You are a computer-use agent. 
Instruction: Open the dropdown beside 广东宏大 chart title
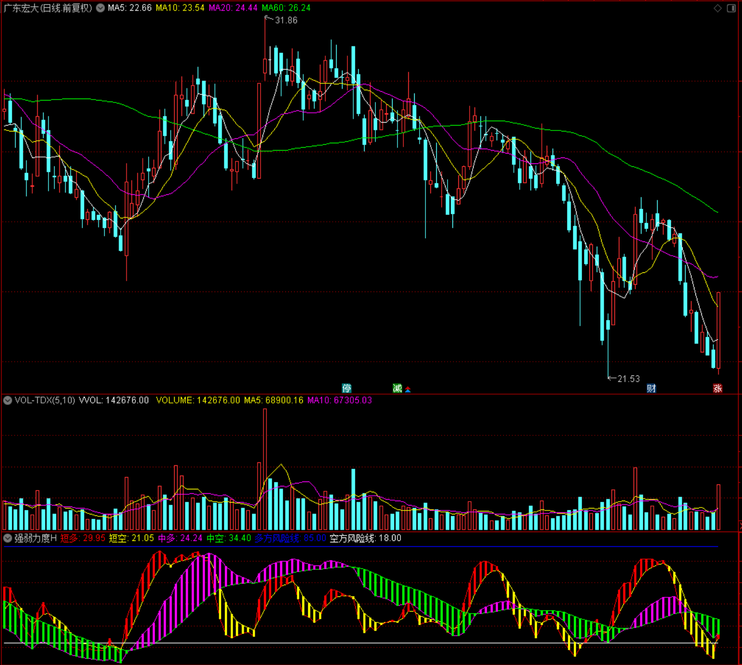pyautogui.click(x=100, y=8)
